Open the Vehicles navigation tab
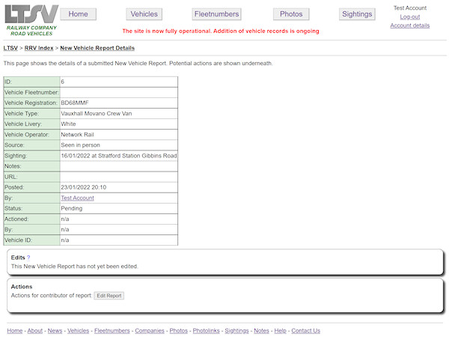Viewport: 449px width, 337px height. tap(144, 14)
